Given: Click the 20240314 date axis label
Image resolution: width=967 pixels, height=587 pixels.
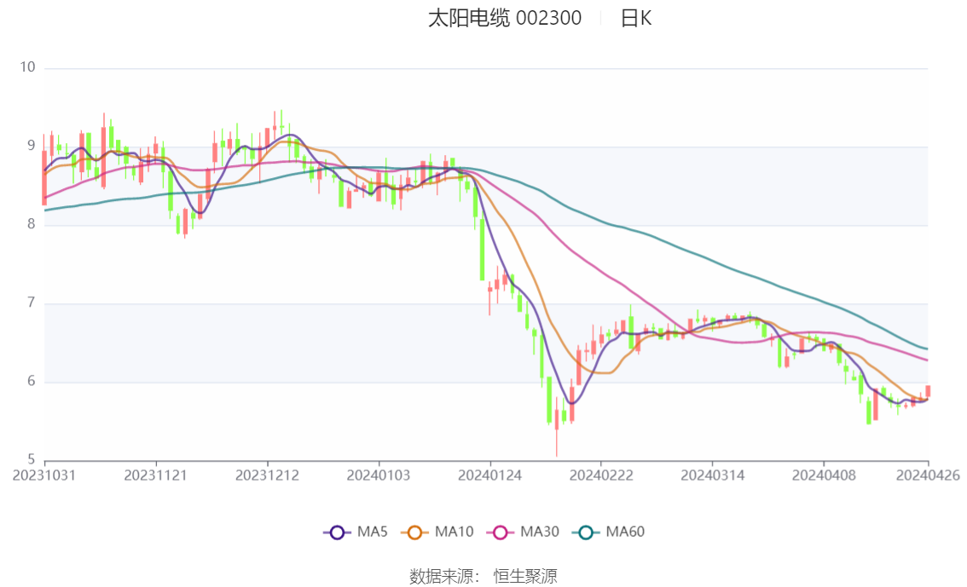Looking at the screenshot, I should [712, 475].
